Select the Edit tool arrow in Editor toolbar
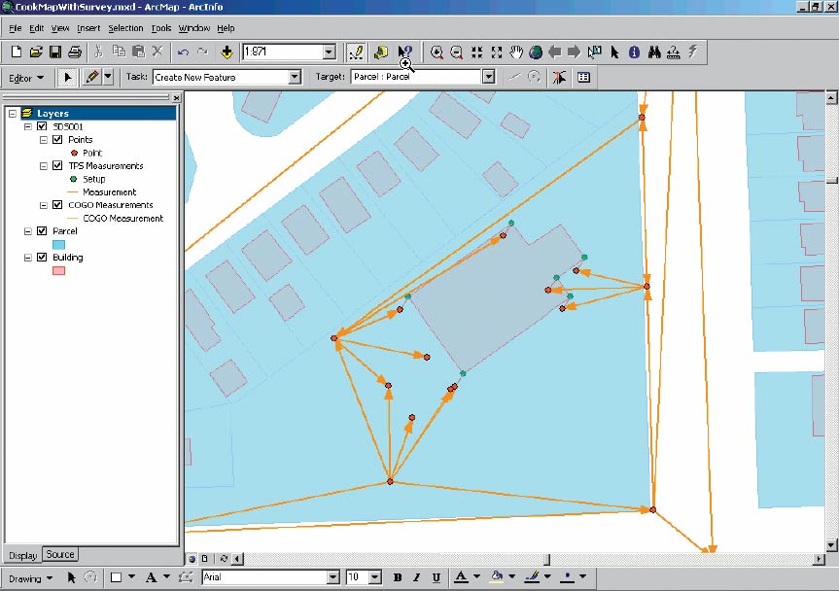Viewport: 839px width, 591px height. click(68, 77)
